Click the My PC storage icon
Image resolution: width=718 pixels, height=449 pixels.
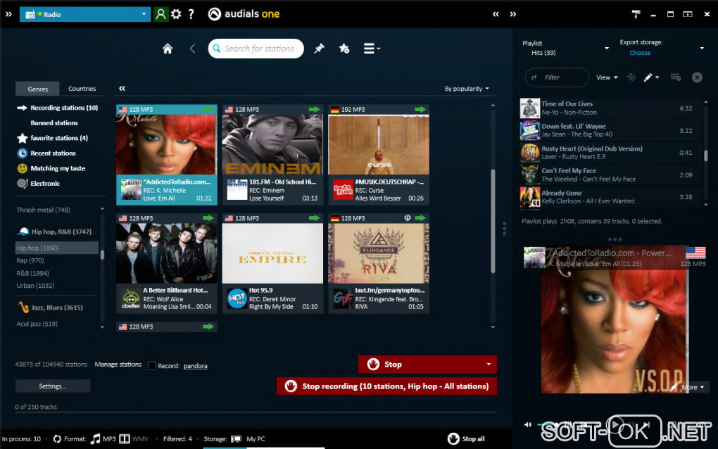pos(236,438)
